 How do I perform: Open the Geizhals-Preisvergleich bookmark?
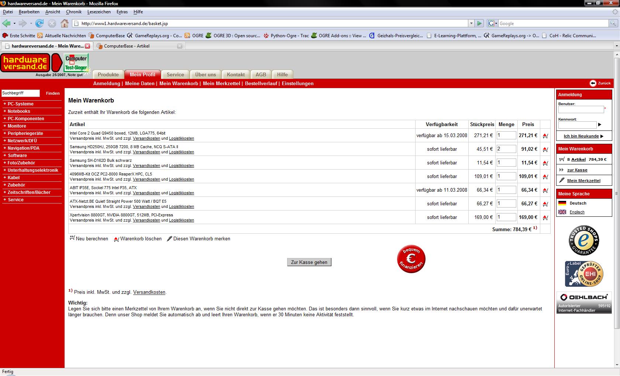coord(396,36)
